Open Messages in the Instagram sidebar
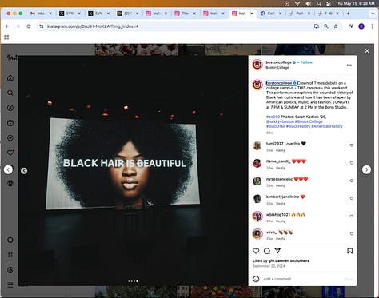Viewport: 379px width, 298px height. [10, 138]
